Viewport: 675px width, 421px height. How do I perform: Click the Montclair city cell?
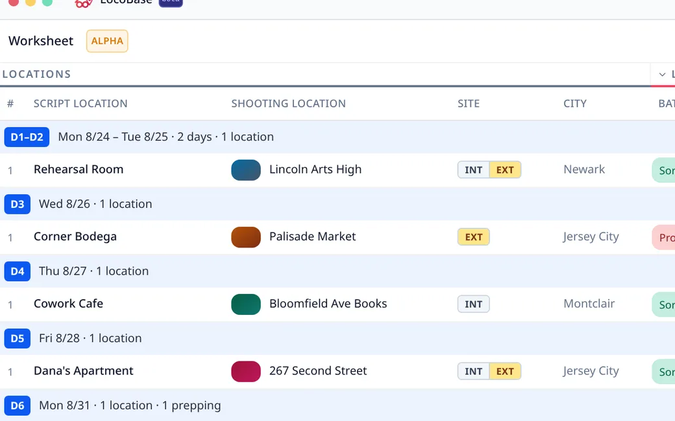(589, 304)
